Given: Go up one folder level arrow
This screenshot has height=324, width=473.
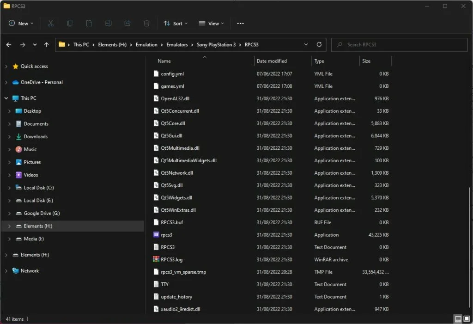Looking at the screenshot, I should (x=47, y=45).
